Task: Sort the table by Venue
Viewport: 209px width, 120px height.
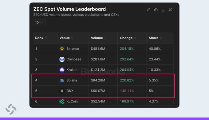Action: click(72, 38)
